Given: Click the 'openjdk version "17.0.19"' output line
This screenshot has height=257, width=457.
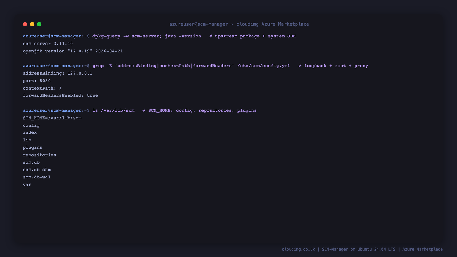Looking at the screenshot, I should point(73,51).
